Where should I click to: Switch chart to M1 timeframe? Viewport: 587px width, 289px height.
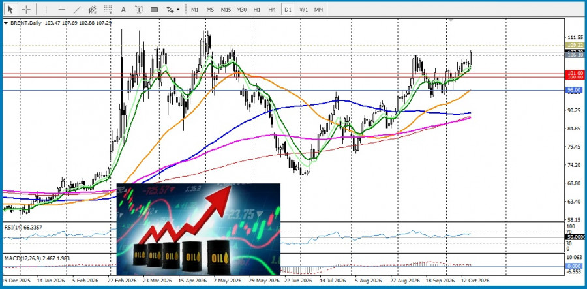tap(194, 10)
